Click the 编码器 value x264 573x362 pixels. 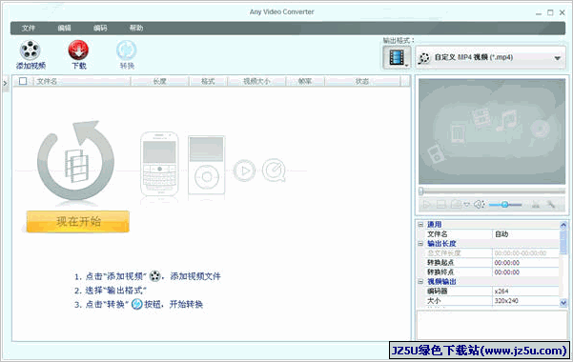525,292
